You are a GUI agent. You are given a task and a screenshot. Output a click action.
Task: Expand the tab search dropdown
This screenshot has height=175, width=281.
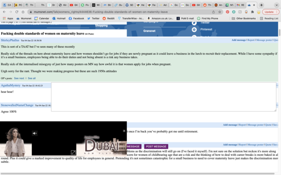(x=276, y=5)
